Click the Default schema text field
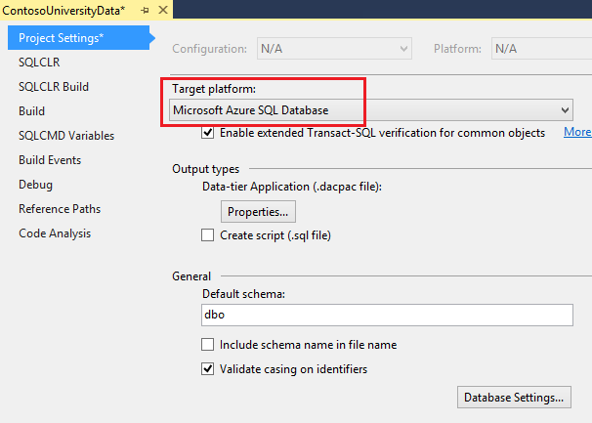This screenshot has width=592, height=423. coord(386,316)
